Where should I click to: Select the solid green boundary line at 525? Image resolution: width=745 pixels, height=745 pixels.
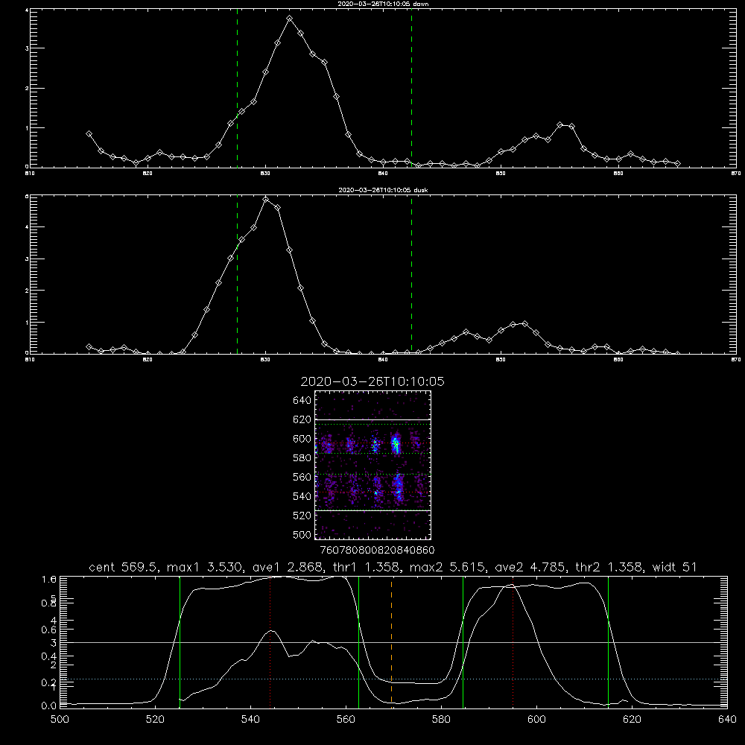pyautogui.click(x=180, y=641)
